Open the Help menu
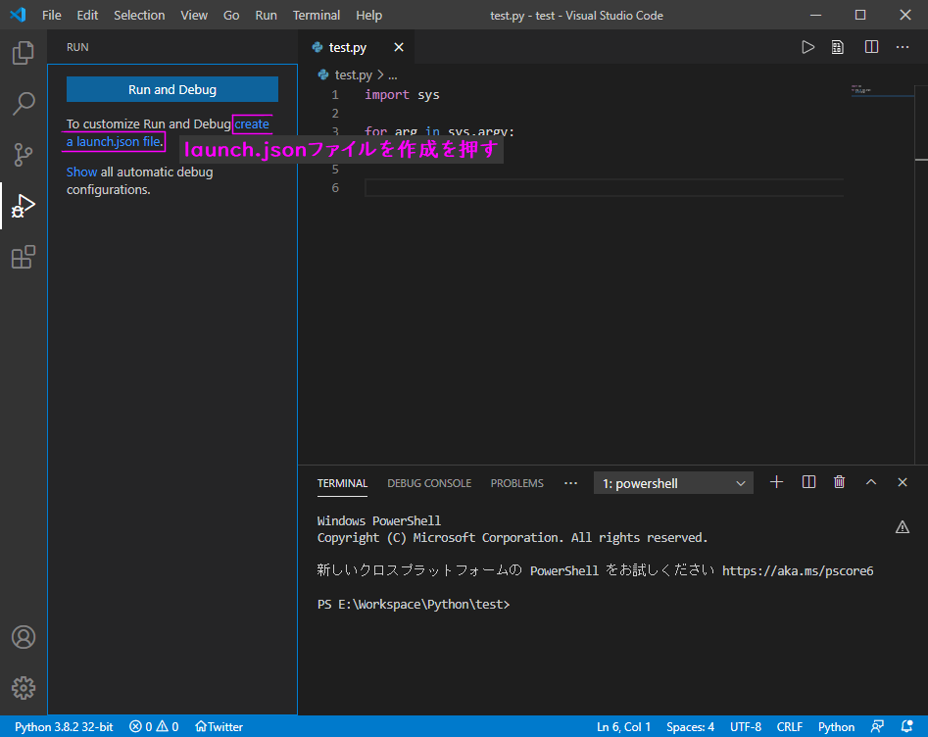Viewport: 928px width, 737px height. (x=368, y=16)
